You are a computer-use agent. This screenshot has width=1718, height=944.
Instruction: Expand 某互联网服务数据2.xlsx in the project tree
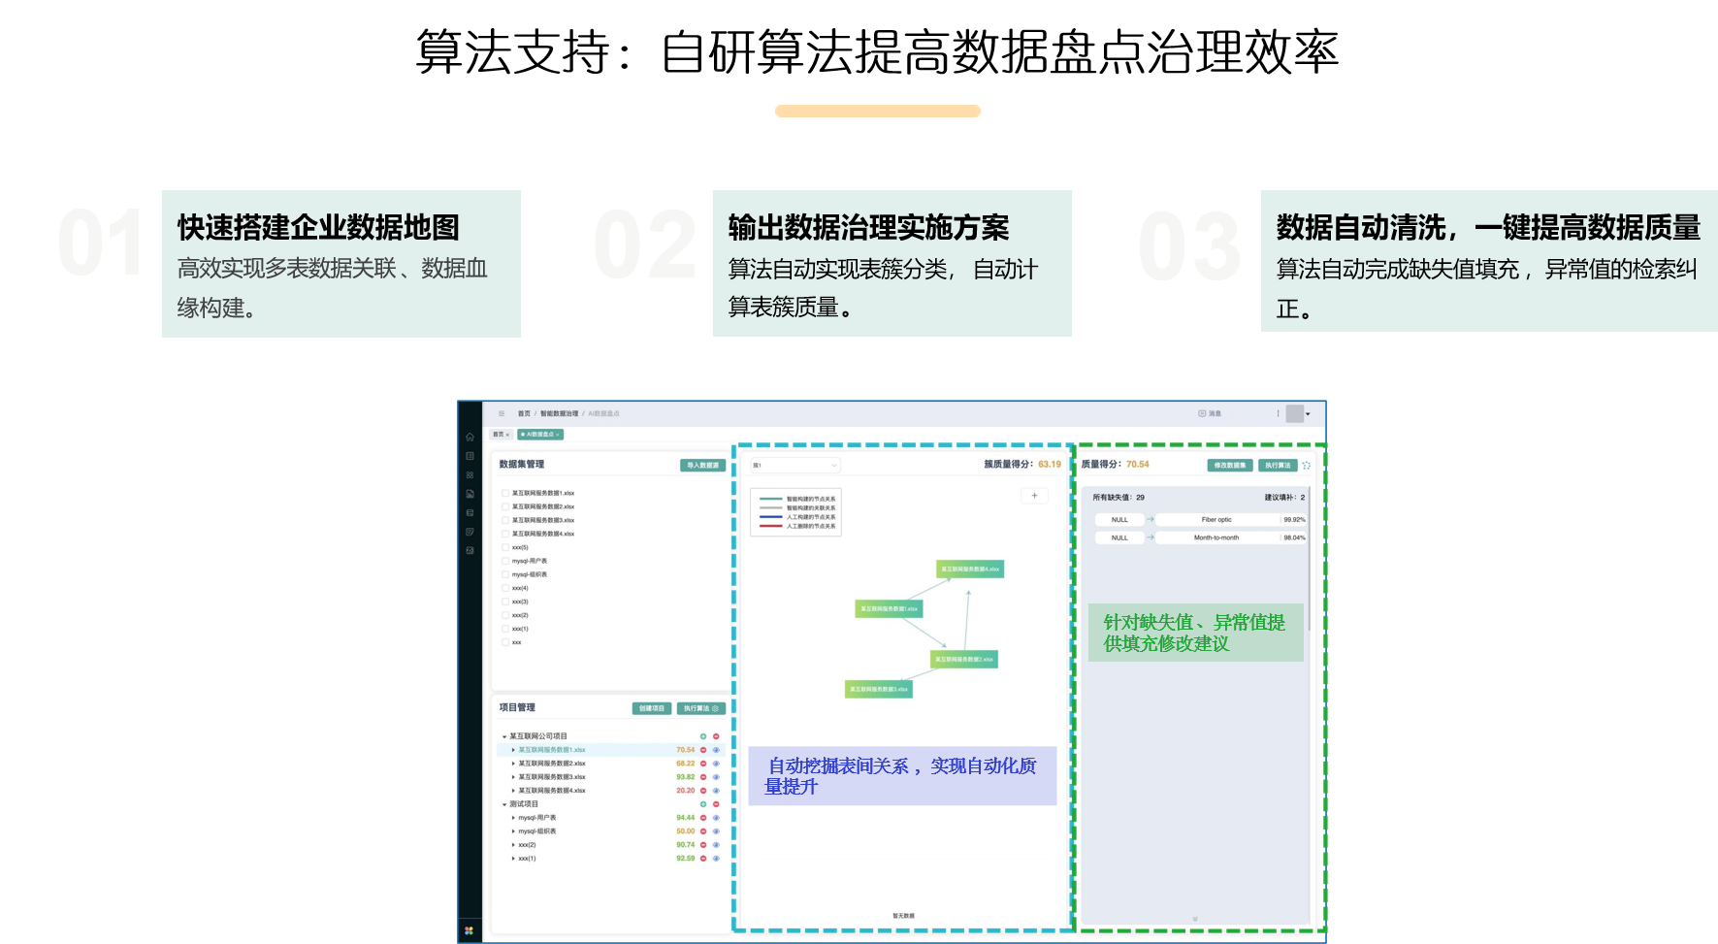click(513, 764)
